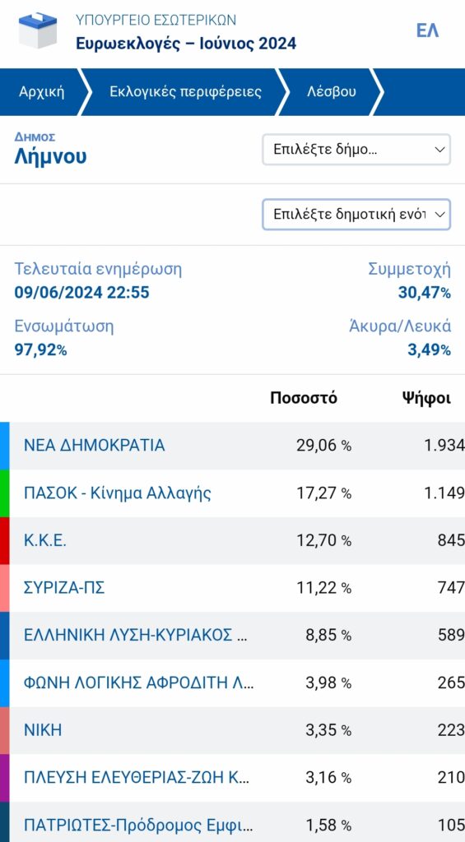
Task: Select the Λέσβου breadcrumb
Action: 331,92
